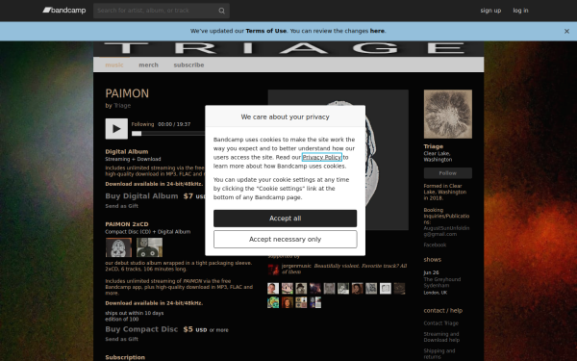Click second supporter avatar in bottom row
The image size is (577, 361).
tap(287, 302)
